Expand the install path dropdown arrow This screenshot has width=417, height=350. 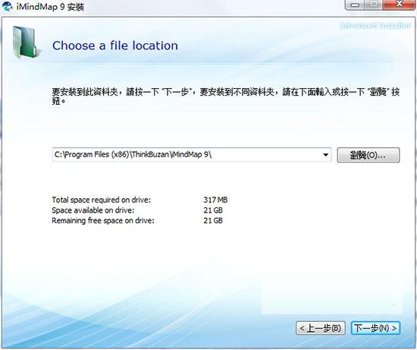tap(325, 155)
